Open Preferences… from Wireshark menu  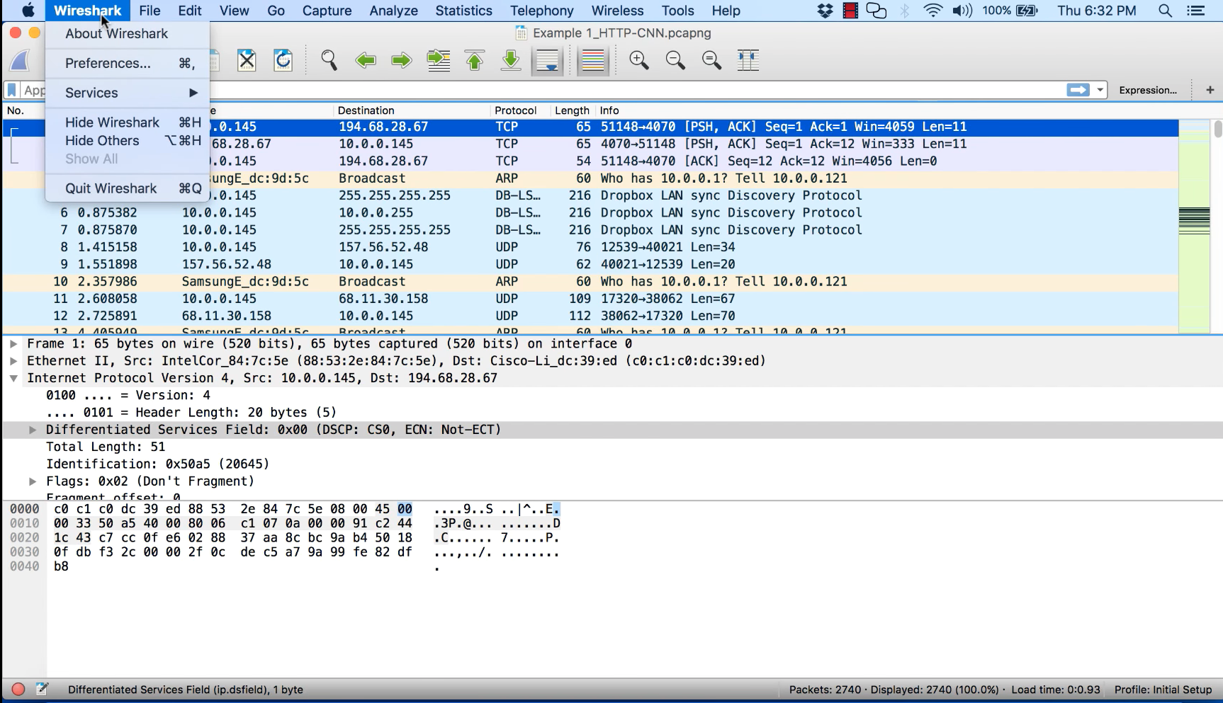pos(128,63)
